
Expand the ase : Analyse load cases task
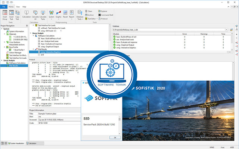[39, 41]
